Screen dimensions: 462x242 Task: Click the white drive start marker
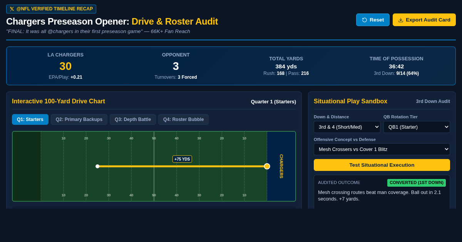point(97,166)
